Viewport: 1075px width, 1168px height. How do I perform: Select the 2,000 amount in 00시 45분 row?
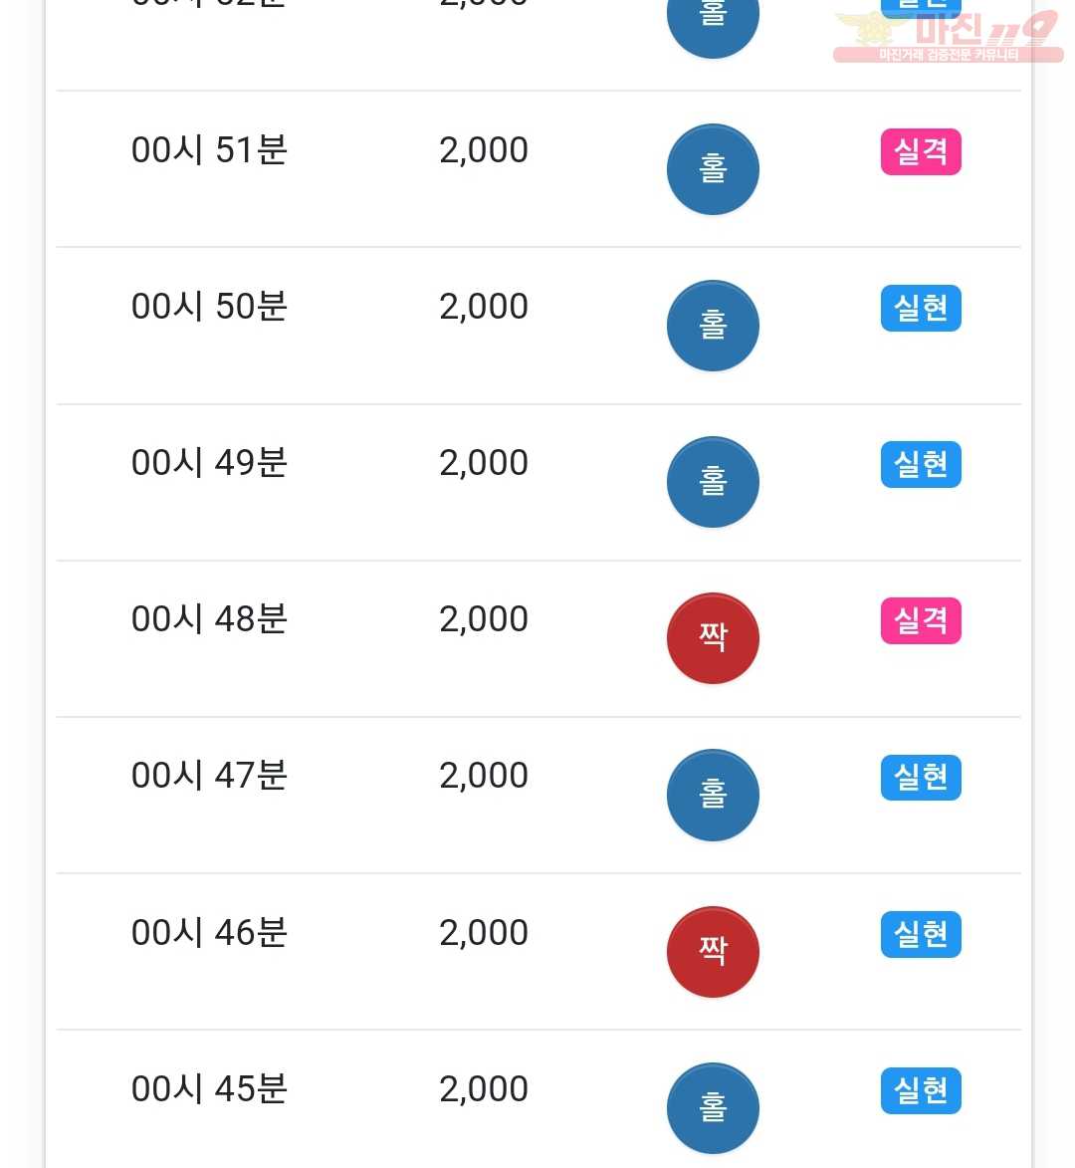coord(484,1089)
